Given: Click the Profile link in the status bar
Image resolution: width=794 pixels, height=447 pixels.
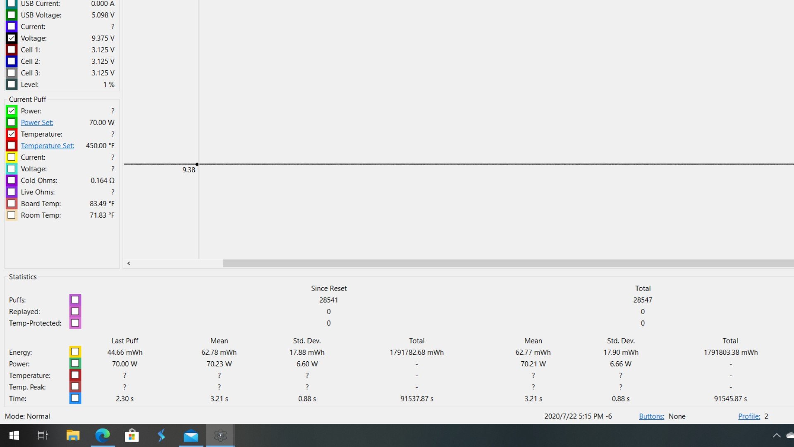Looking at the screenshot, I should click(x=749, y=416).
